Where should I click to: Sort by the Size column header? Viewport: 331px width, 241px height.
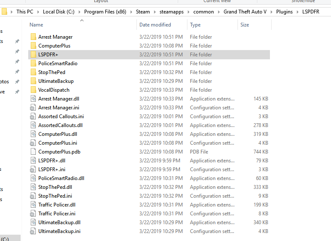[245, 25]
